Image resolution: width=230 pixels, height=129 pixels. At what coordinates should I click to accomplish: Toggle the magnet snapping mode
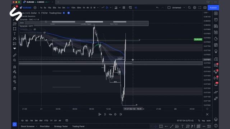[14, 67]
